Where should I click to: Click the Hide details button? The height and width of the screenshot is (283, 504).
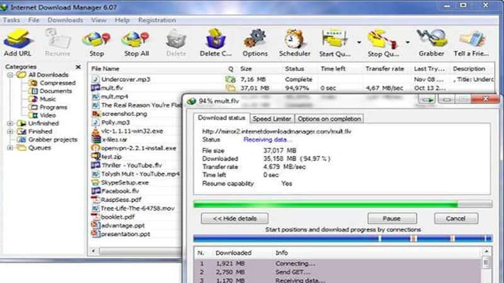234,218
